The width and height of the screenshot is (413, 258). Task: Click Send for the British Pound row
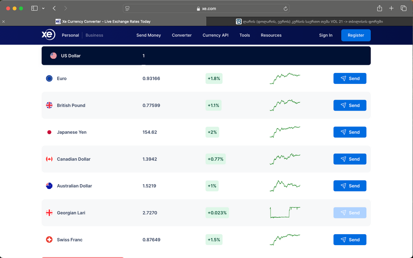click(x=350, y=105)
